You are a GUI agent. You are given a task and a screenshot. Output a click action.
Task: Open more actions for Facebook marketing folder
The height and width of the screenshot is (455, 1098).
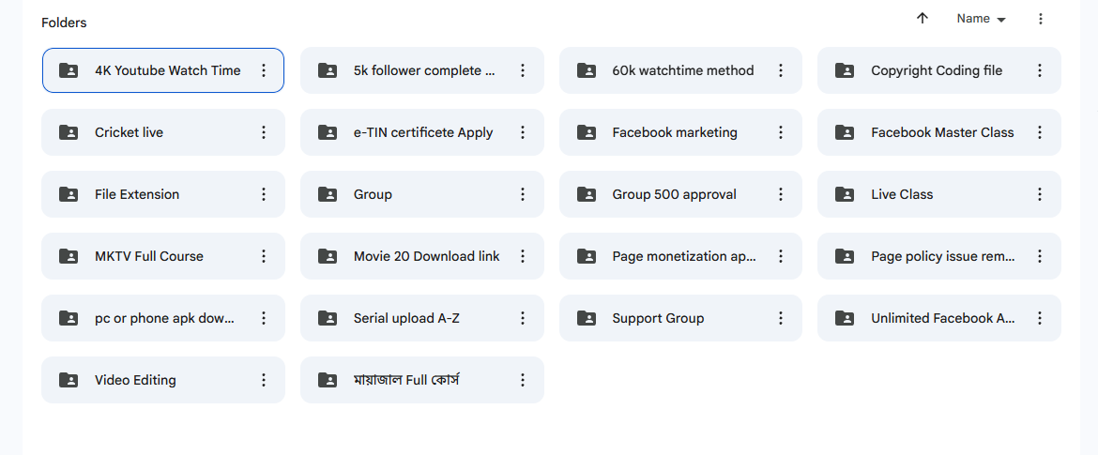[x=781, y=132]
